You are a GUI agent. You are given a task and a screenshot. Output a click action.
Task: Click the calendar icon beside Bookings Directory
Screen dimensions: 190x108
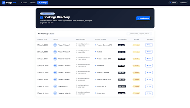click(41, 17)
